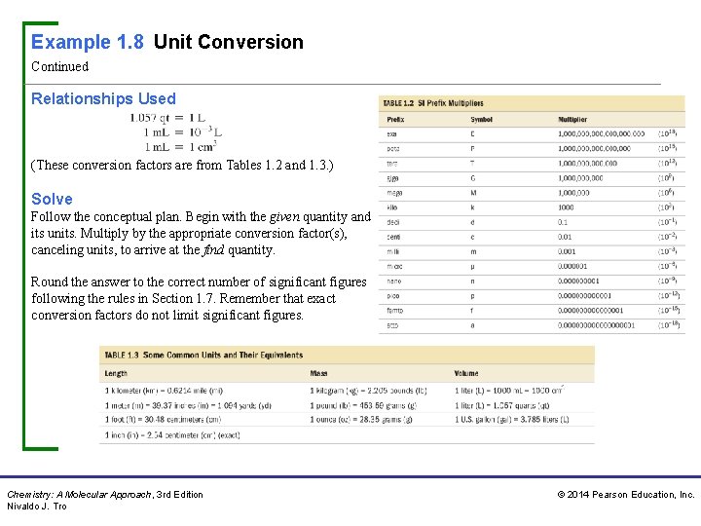701x526 pixels.
Task: Click '1 inch (in) = 2.54 centimeter (exact)'
Action: tap(172, 435)
